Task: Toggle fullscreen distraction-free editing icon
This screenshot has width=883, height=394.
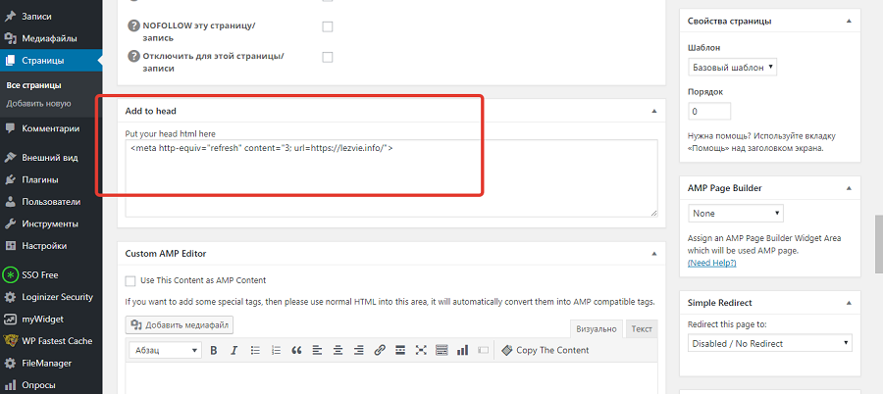Action: click(421, 351)
